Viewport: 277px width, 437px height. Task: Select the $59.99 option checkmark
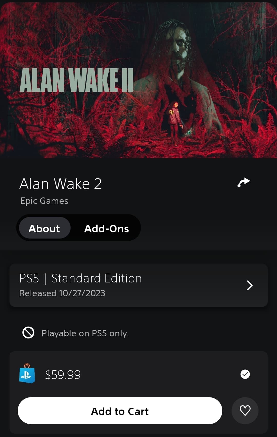point(245,374)
